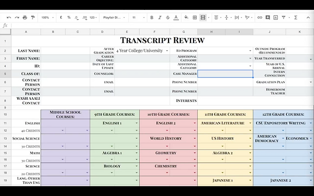Click the 12th Grade Courses header

(283, 114)
